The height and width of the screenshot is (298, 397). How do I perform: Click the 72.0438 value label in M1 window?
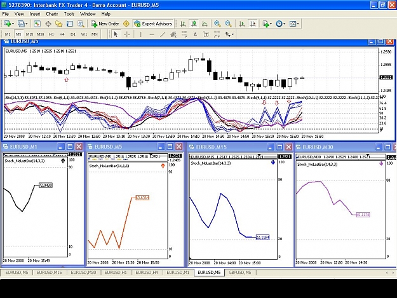click(x=45, y=186)
